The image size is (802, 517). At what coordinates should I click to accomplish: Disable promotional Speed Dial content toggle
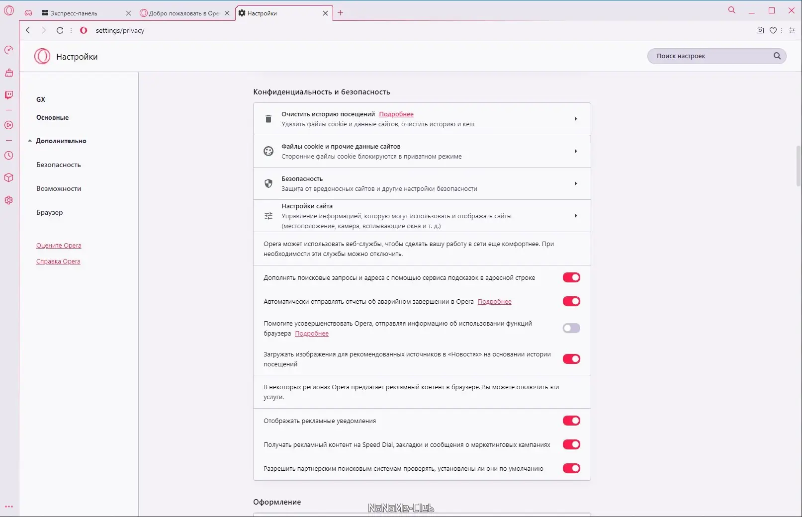tap(571, 444)
